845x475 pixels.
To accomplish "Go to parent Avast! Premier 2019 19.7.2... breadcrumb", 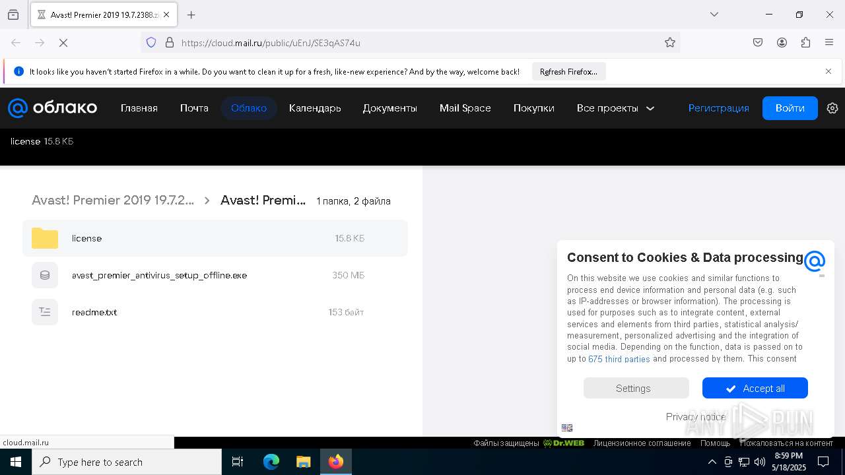I will tap(113, 201).
